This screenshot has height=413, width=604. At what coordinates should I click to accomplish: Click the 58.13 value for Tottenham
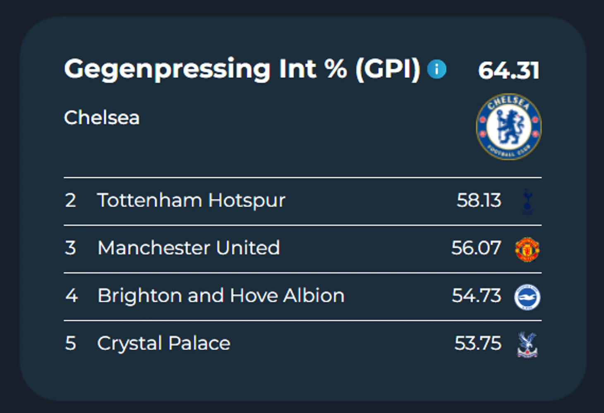pos(479,201)
